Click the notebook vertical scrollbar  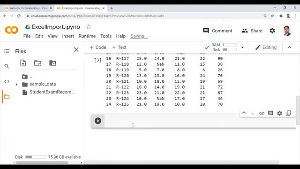[x=298, y=111]
